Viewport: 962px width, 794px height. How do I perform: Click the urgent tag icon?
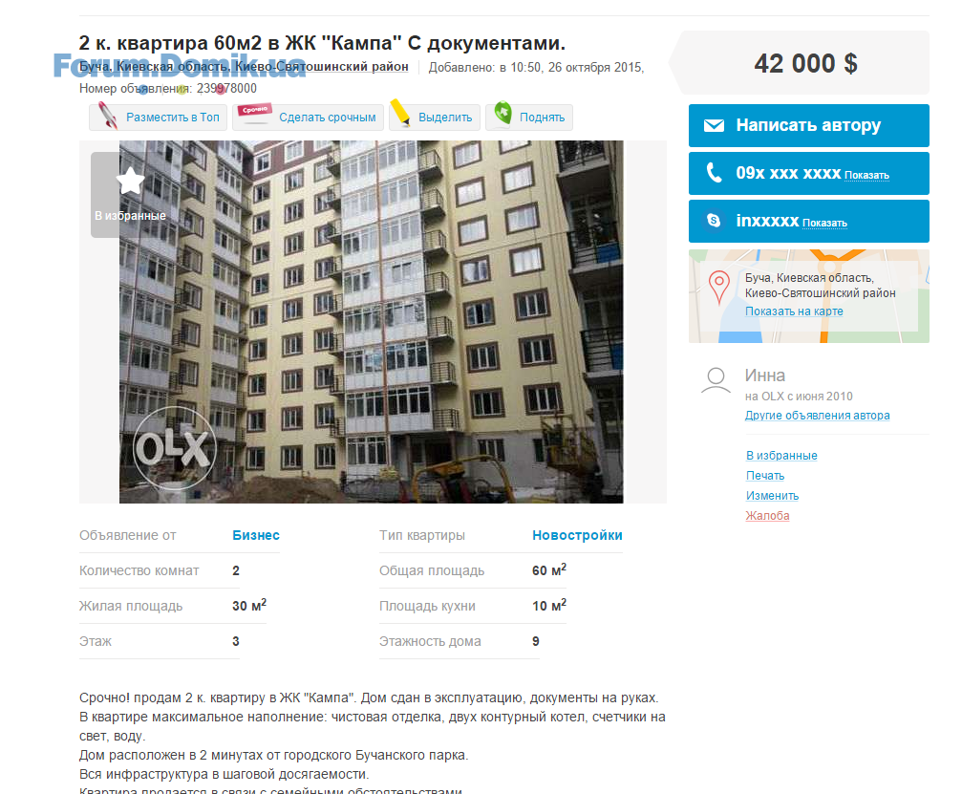coord(255,114)
